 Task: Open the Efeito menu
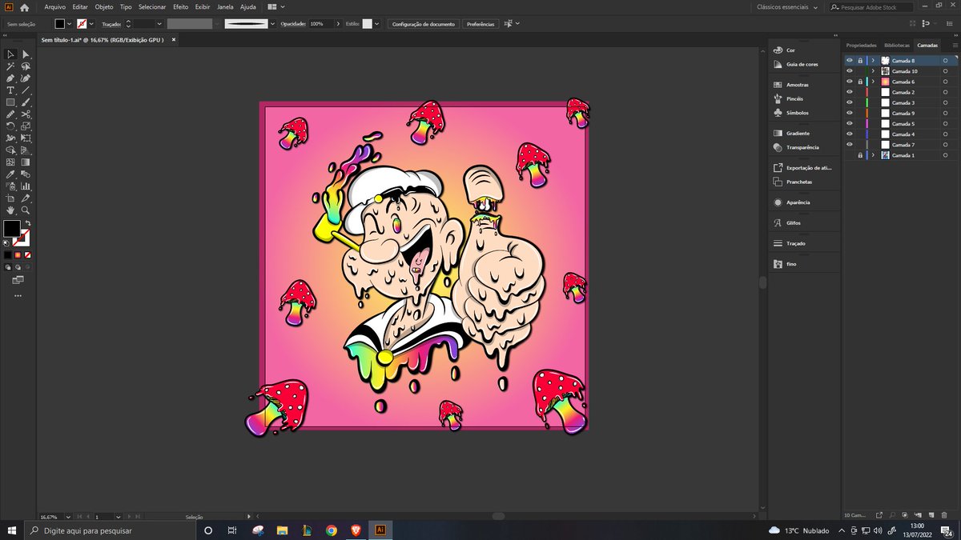click(180, 6)
